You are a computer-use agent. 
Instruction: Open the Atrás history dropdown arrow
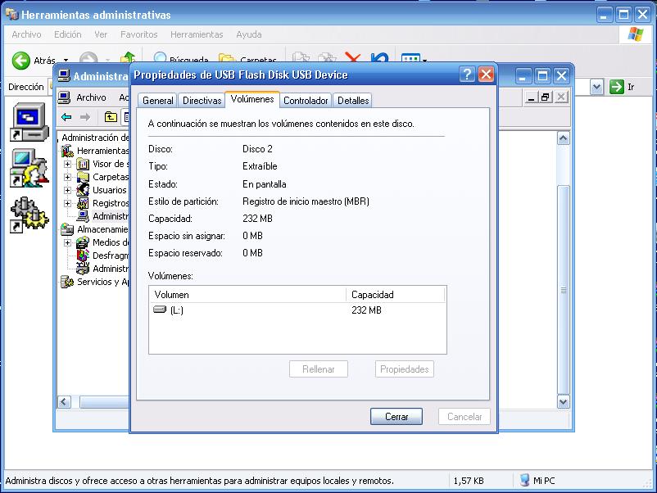point(66,61)
